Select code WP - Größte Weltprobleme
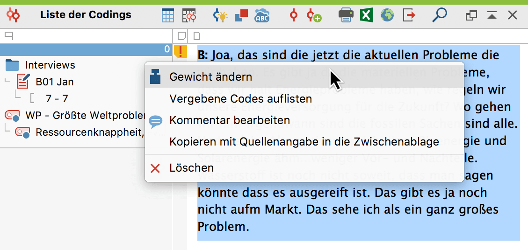Image resolution: width=528 pixels, height=250 pixels. [75, 115]
